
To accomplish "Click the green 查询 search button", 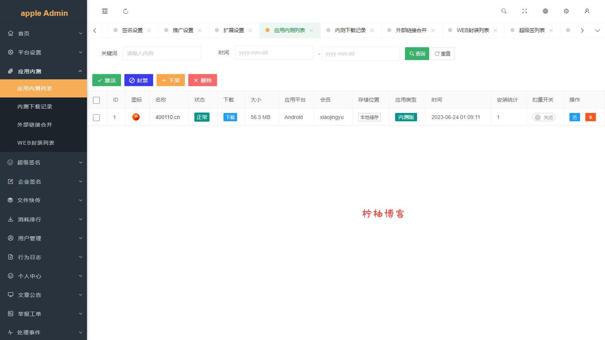I will coord(417,54).
